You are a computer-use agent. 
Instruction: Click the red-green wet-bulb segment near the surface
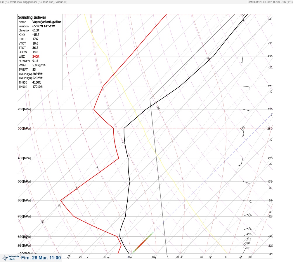143,242
